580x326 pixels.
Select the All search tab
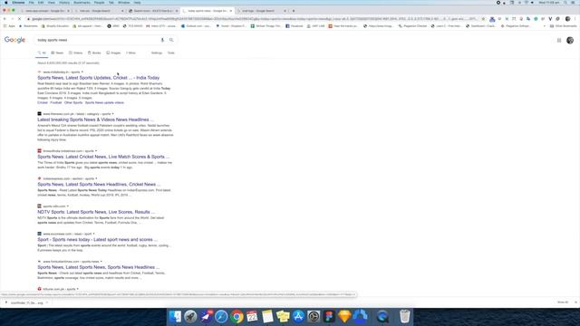point(42,53)
